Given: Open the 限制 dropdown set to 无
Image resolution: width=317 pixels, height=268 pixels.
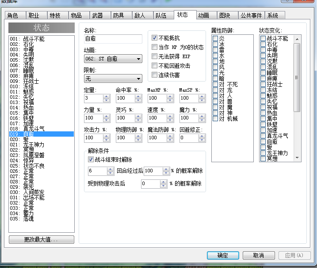Looking at the screenshot, I should pyautogui.click(x=113, y=78).
